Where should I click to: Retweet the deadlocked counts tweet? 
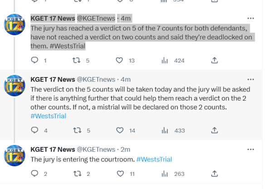[77, 60]
